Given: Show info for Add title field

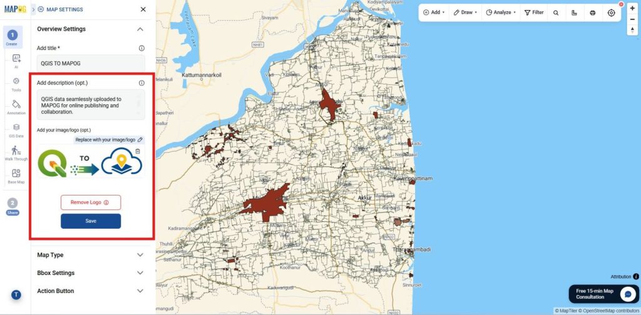Looking at the screenshot, I should 141,48.
